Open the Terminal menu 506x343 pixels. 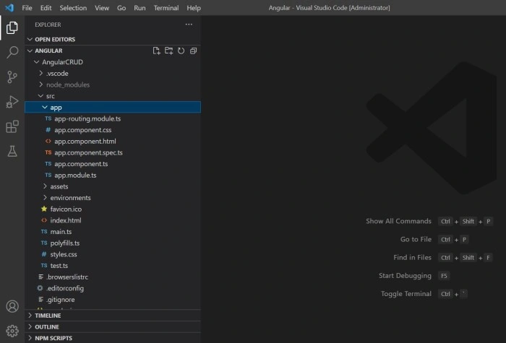(x=166, y=8)
